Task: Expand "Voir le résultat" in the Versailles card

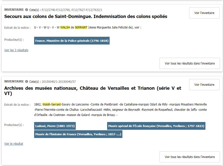Action: tap(14, 144)
